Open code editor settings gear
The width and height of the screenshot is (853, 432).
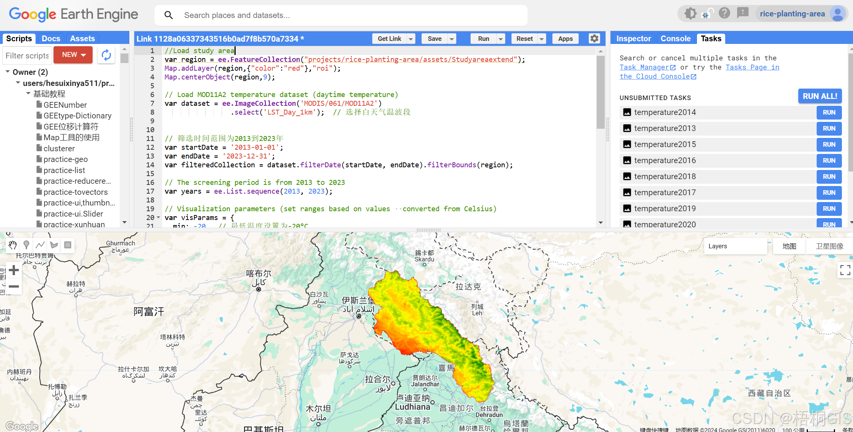point(594,39)
